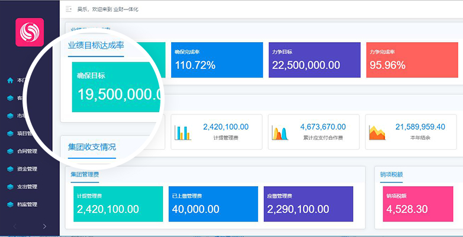
Task: Open the 已上缴管理费 40,000.00 card
Action: [213, 204]
